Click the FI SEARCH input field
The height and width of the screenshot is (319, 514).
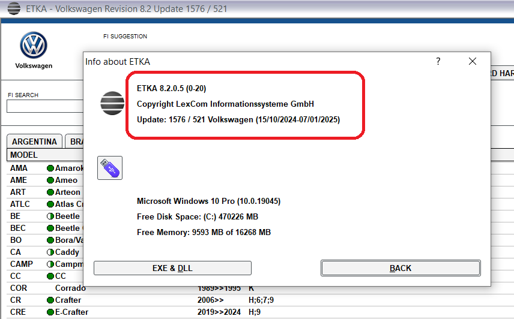[45, 106]
